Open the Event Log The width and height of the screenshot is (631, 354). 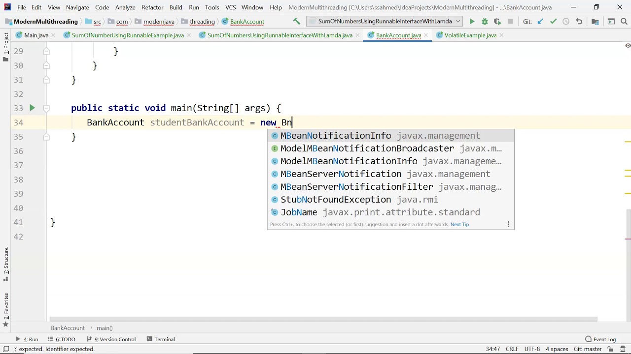(600, 339)
